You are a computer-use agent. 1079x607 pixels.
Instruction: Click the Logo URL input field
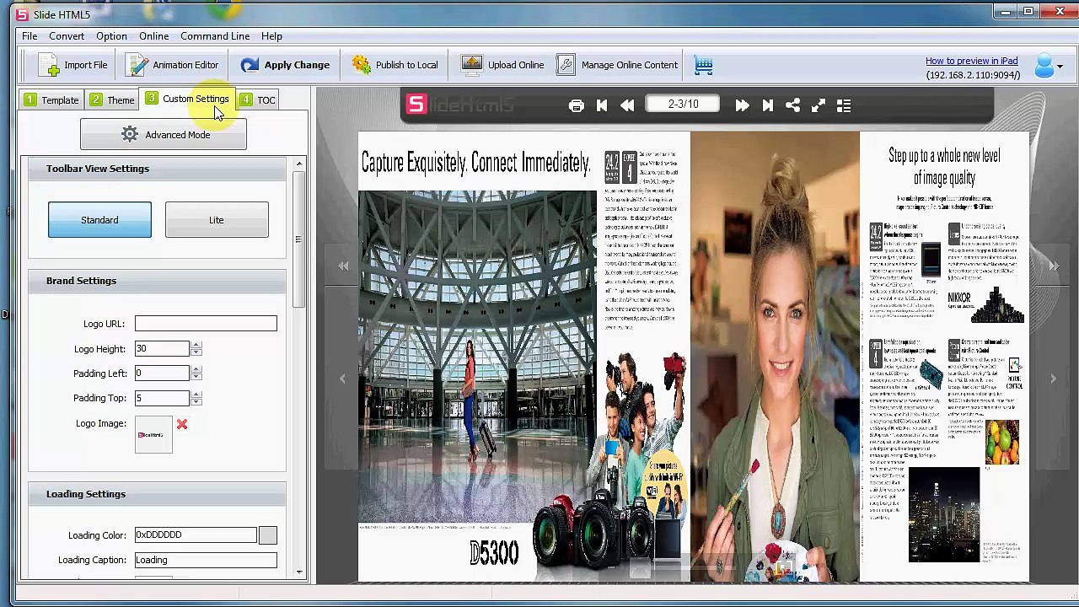coord(206,324)
